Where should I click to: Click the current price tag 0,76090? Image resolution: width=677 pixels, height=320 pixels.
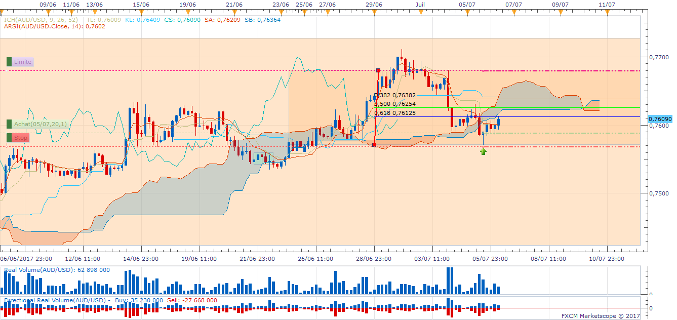pos(660,119)
